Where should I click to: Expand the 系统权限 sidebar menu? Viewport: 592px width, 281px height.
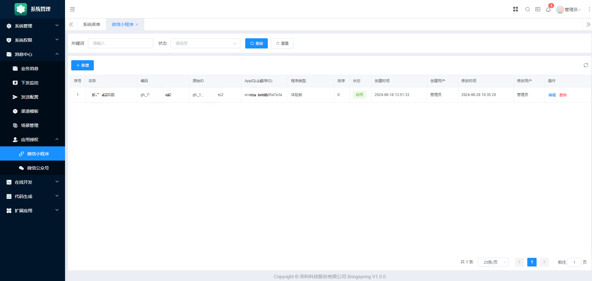point(33,40)
